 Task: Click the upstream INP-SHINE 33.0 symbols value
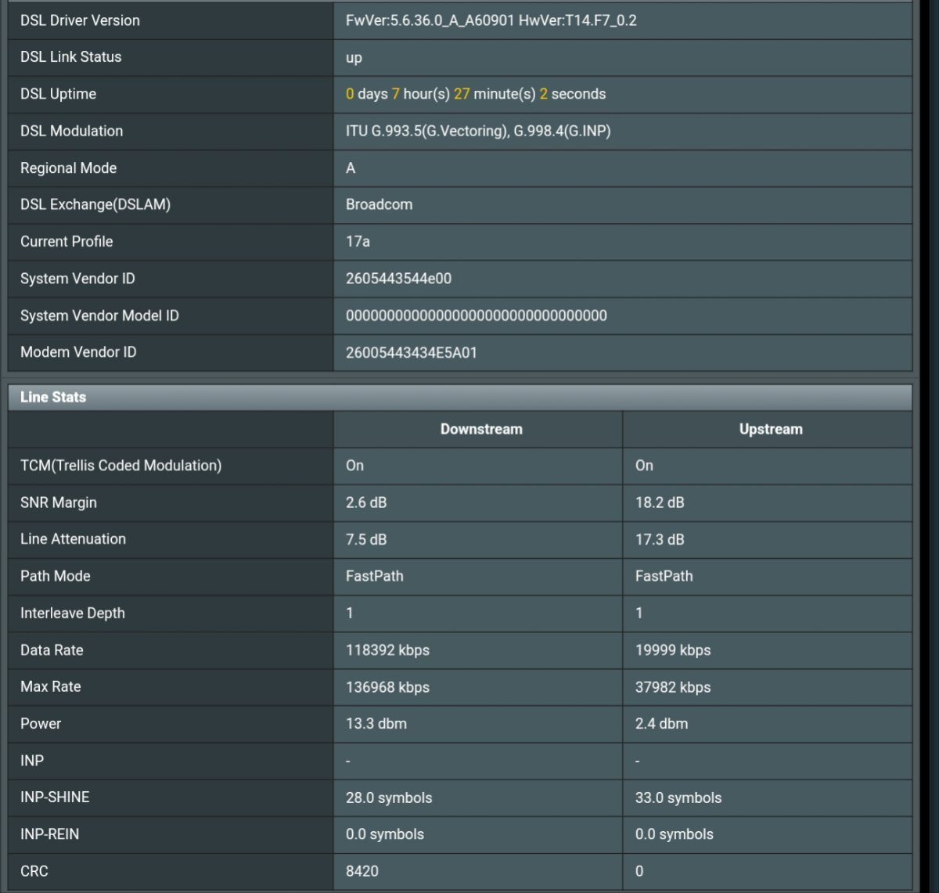tap(678, 798)
